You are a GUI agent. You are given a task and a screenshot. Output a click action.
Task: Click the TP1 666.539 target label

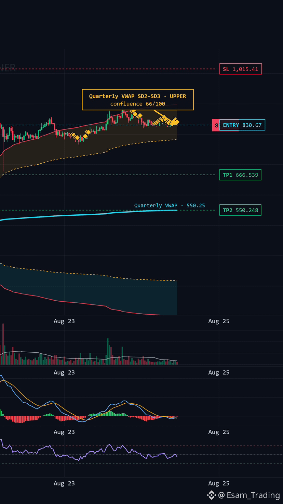tap(240, 175)
